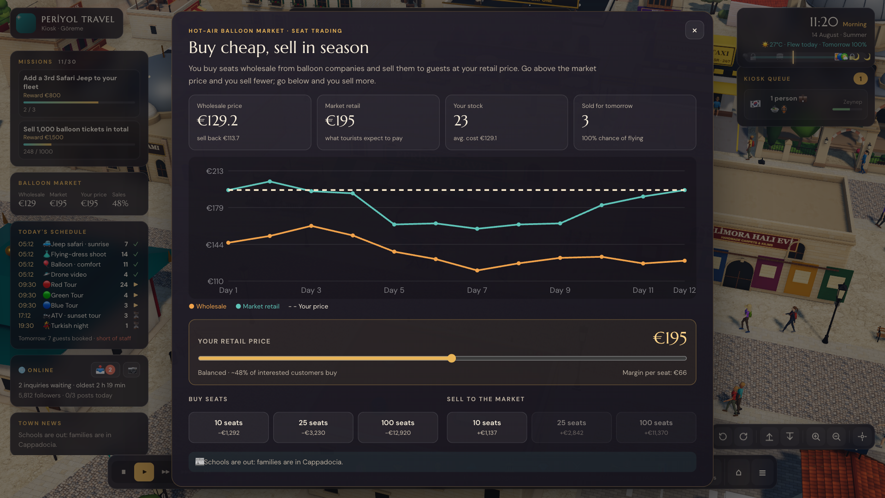Open online inbox with 2 inquiries

click(x=105, y=370)
